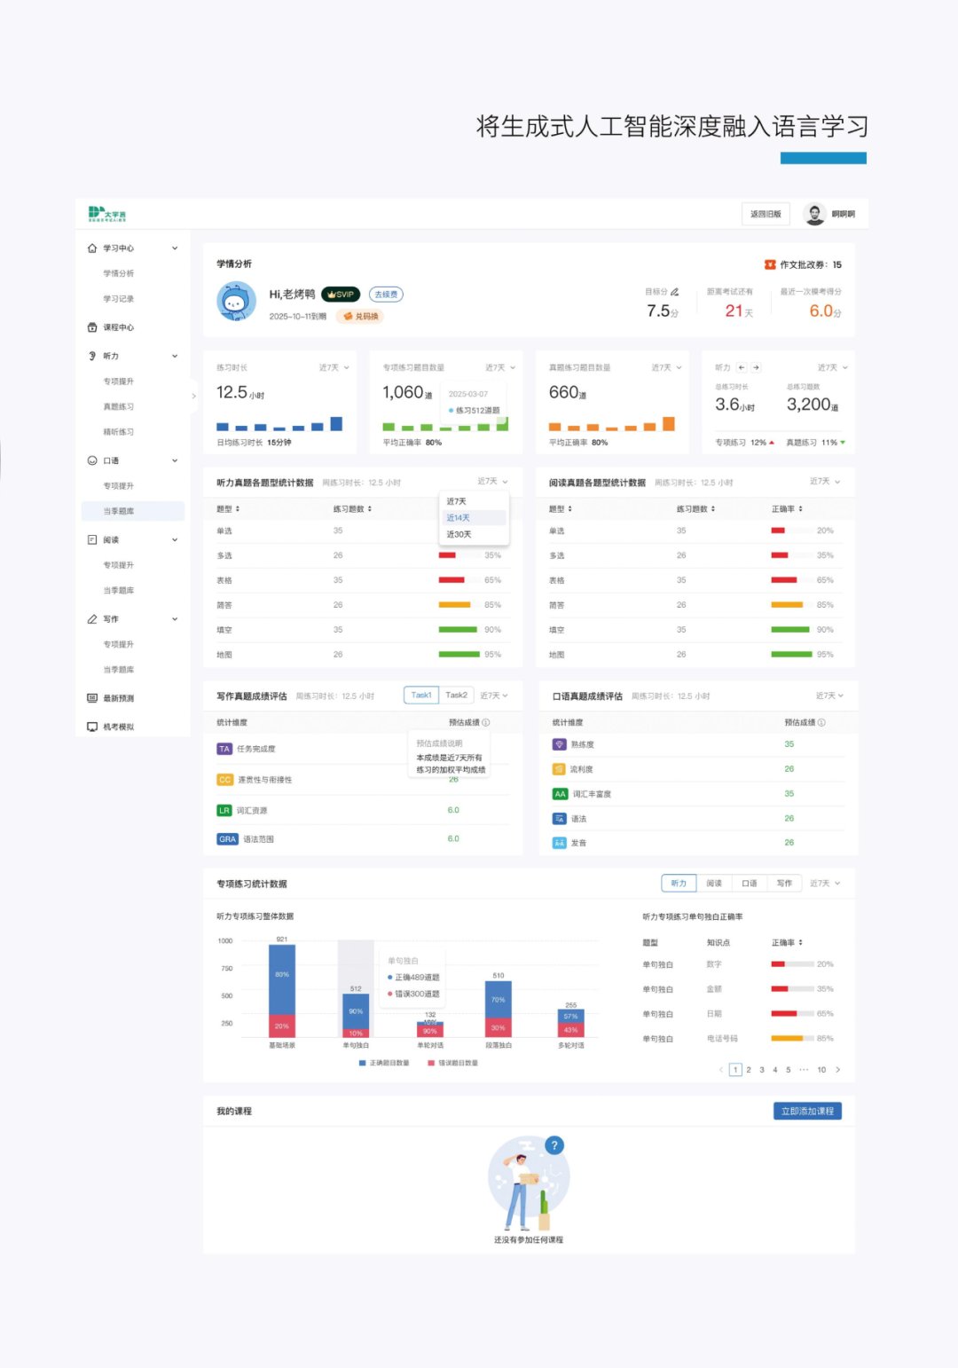The image size is (958, 1368).
Task: Click the 最新预测 icon in sidebar
Action: 92,698
